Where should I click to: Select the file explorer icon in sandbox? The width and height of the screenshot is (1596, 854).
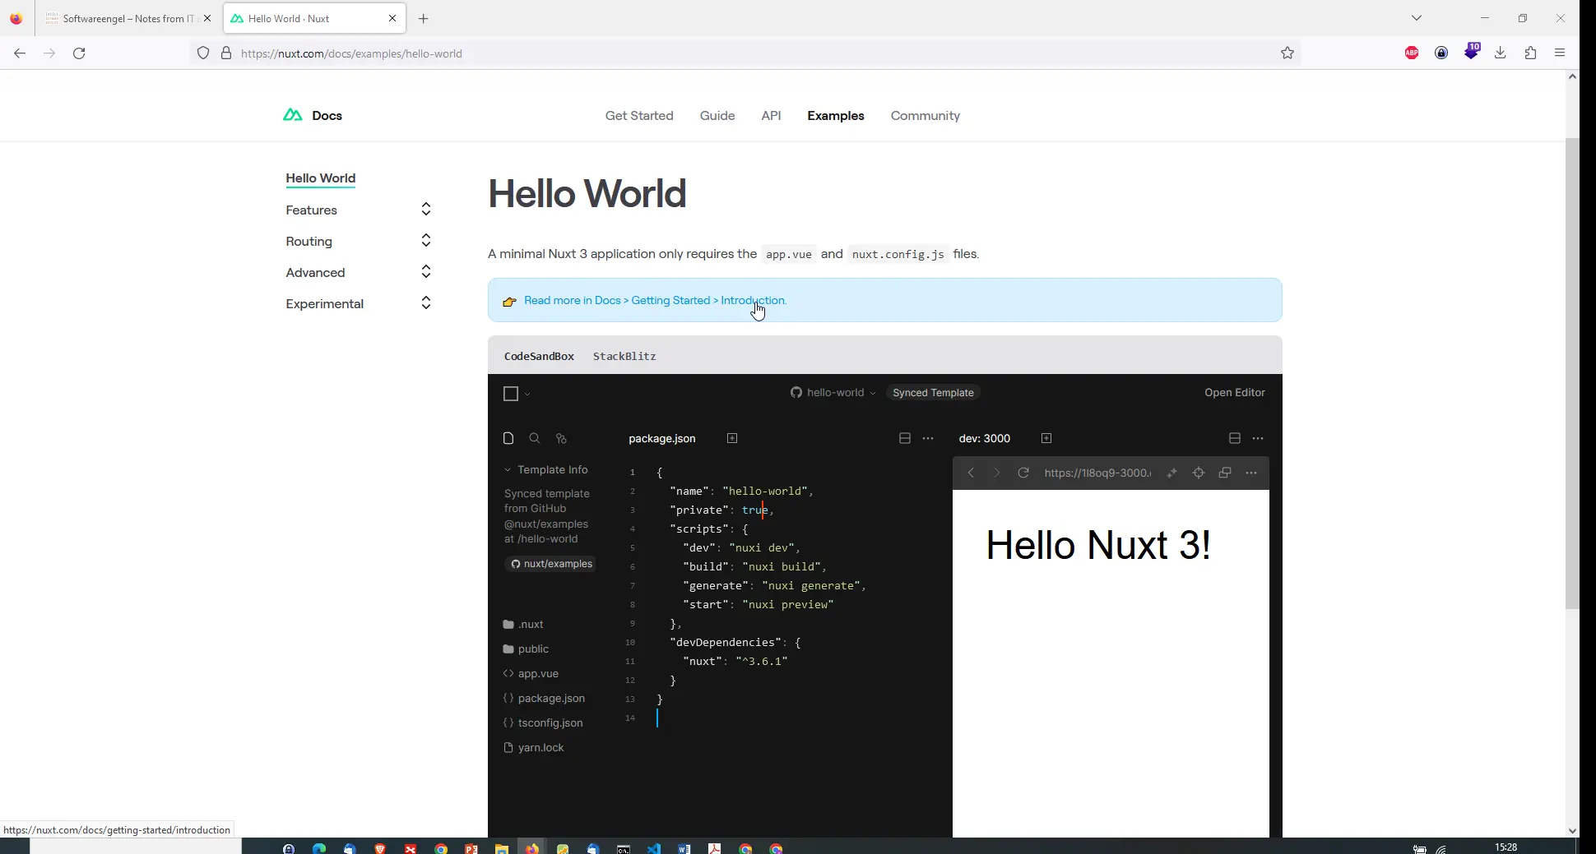point(508,439)
